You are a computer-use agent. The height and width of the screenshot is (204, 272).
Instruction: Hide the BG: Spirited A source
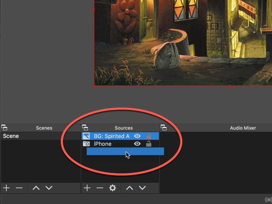137,136
